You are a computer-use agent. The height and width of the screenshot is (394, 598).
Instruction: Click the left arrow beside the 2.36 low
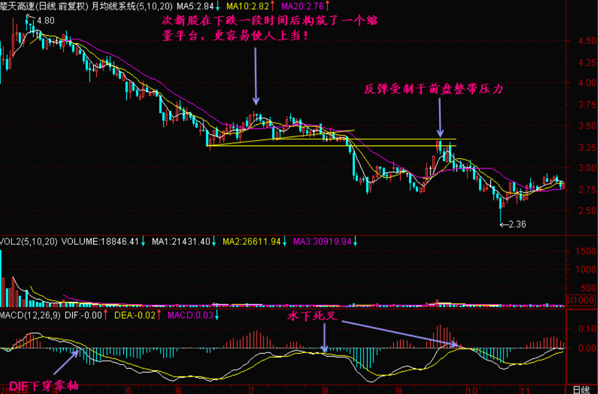coord(504,225)
